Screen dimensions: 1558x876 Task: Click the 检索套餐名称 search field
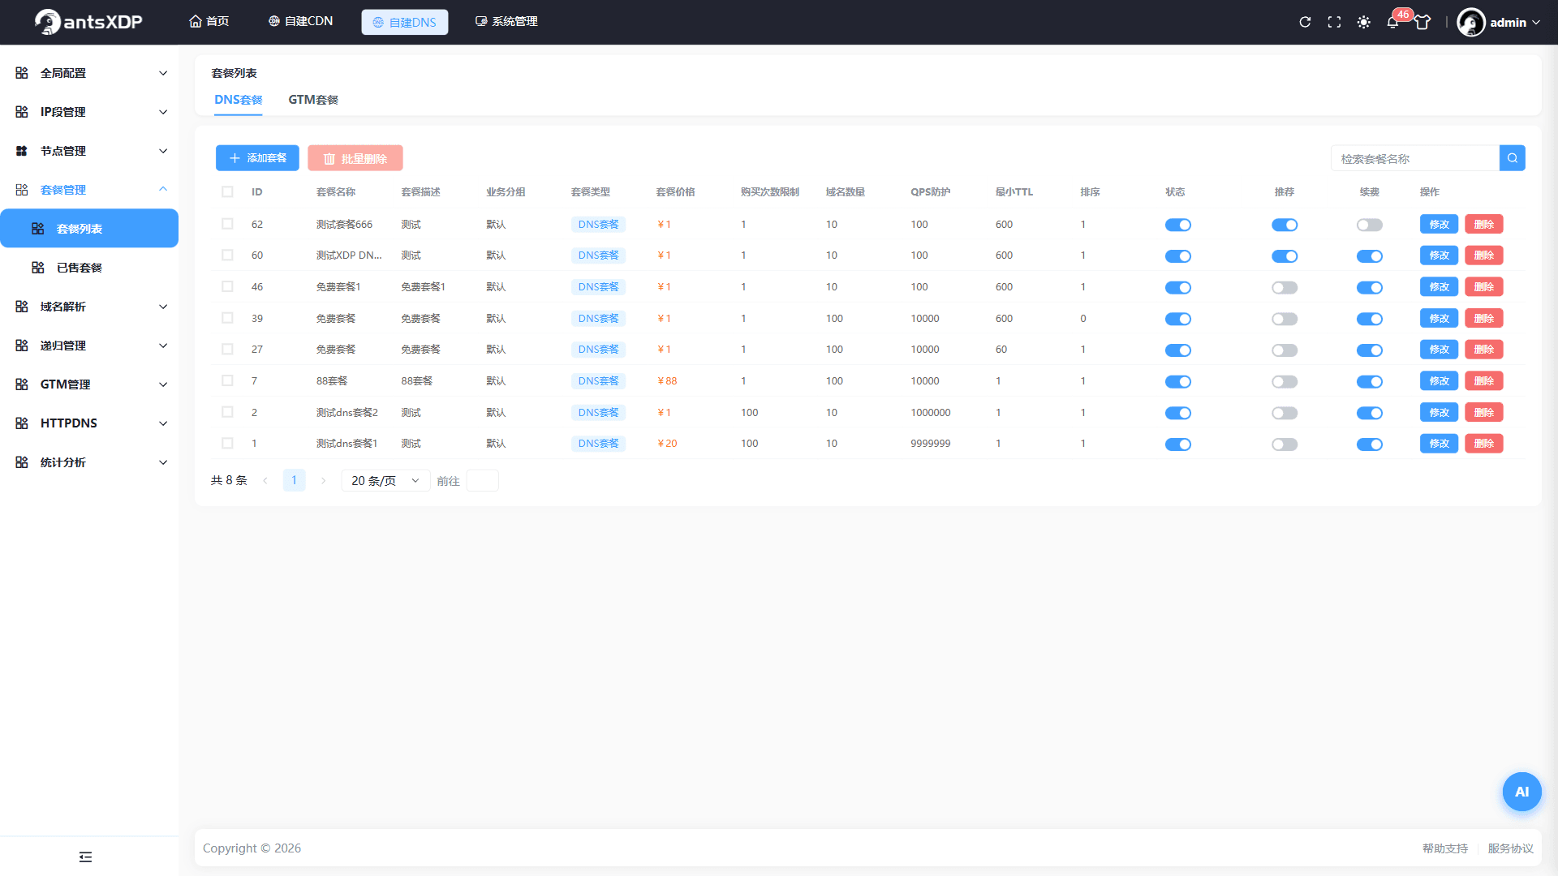tap(1415, 158)
